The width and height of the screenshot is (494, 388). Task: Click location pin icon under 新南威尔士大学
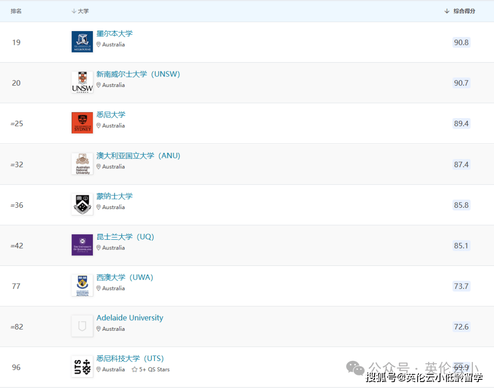coord(99,85)
